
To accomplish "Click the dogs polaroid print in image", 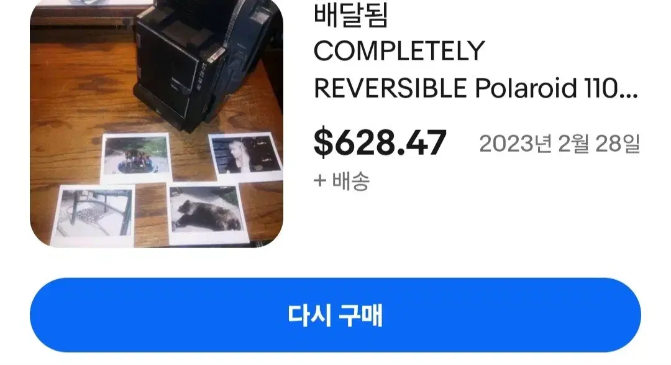I will (x=136, y=157).
